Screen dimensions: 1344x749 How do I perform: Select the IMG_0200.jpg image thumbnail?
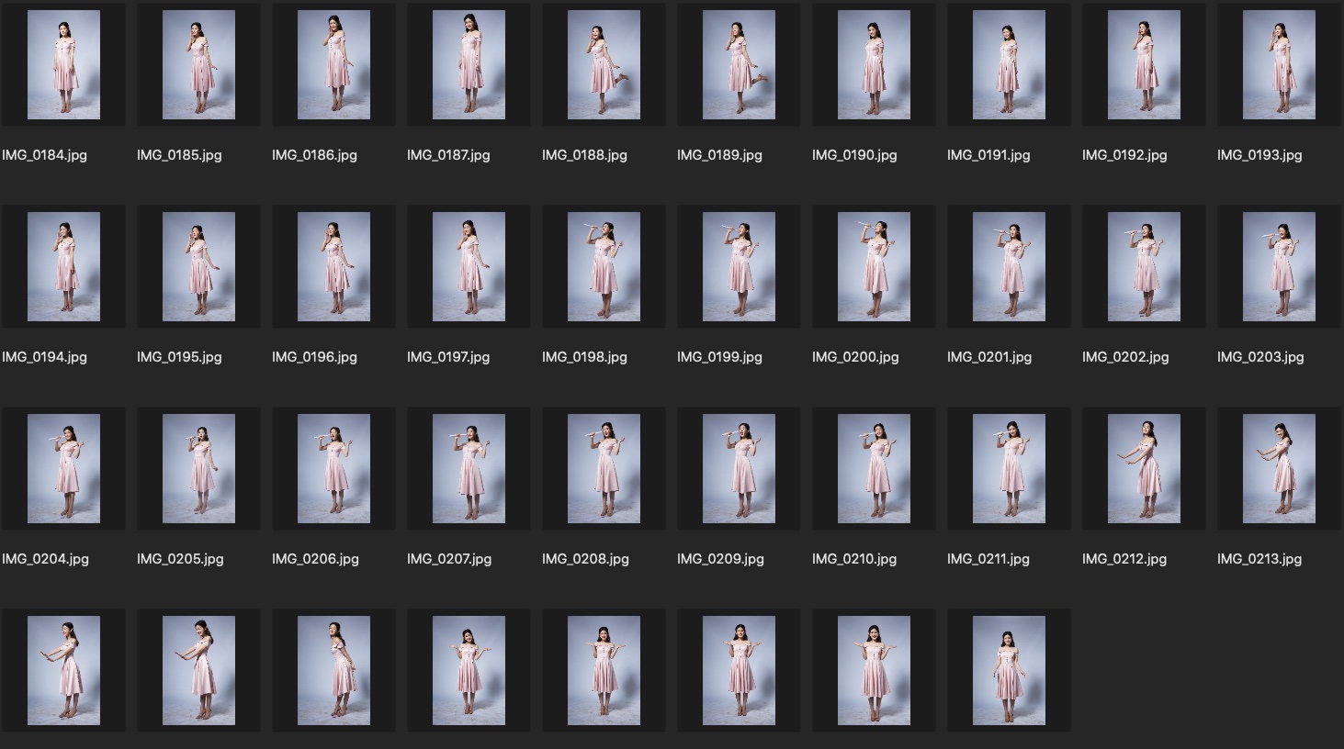874,267
